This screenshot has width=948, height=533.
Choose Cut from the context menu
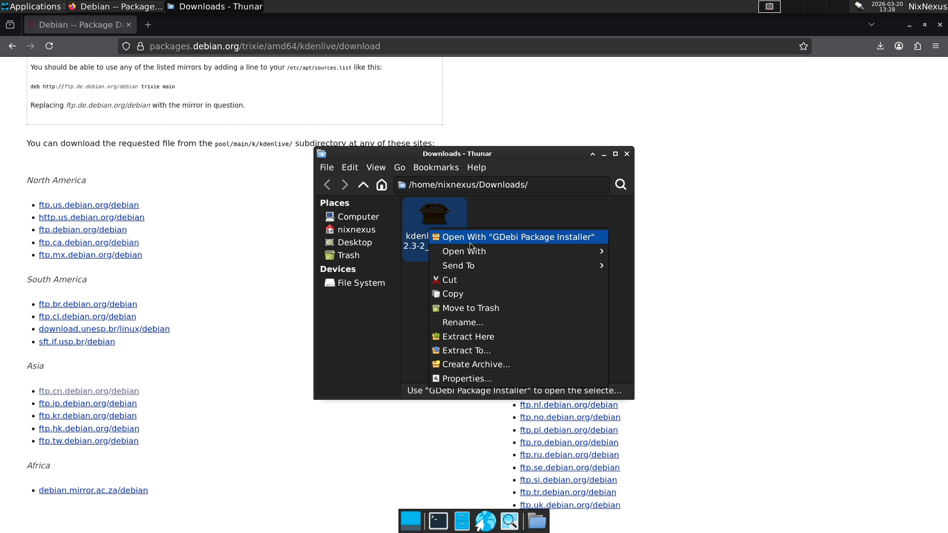(x=518, y=280)
